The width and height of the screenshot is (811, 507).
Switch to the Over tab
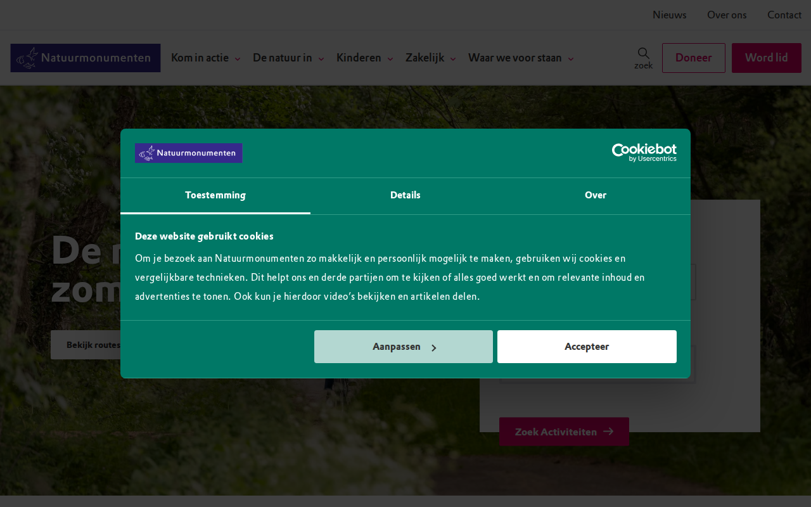click(x=596, y=196)
